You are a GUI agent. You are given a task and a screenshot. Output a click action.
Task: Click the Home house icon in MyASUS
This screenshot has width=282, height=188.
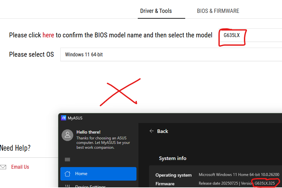click(x=67, y=174)
